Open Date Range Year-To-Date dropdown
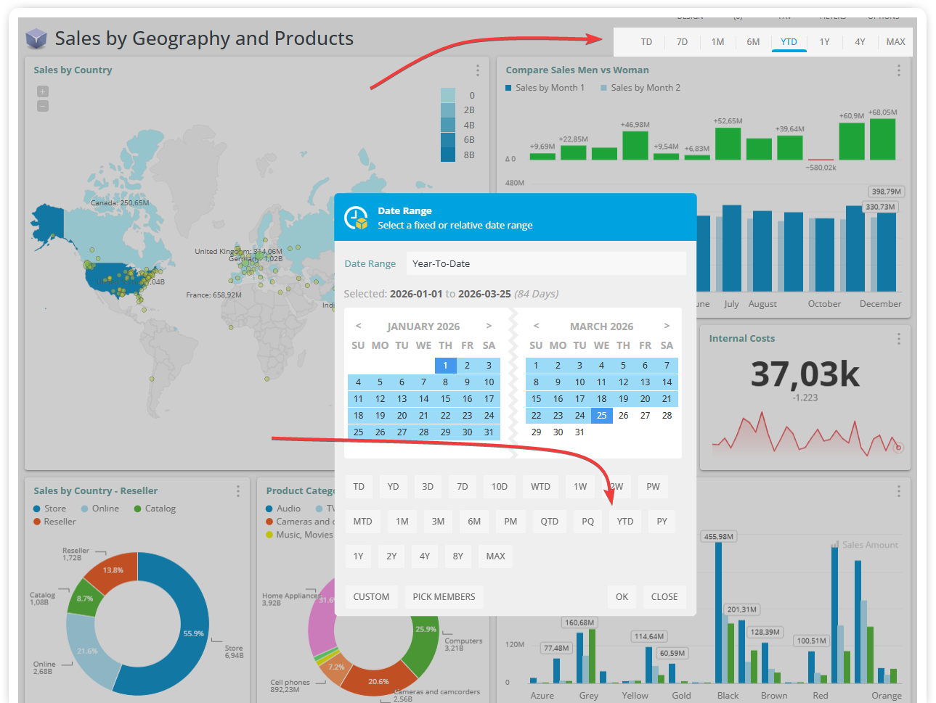The width and height of the screenshot is (936, 703). coord(545,263)
